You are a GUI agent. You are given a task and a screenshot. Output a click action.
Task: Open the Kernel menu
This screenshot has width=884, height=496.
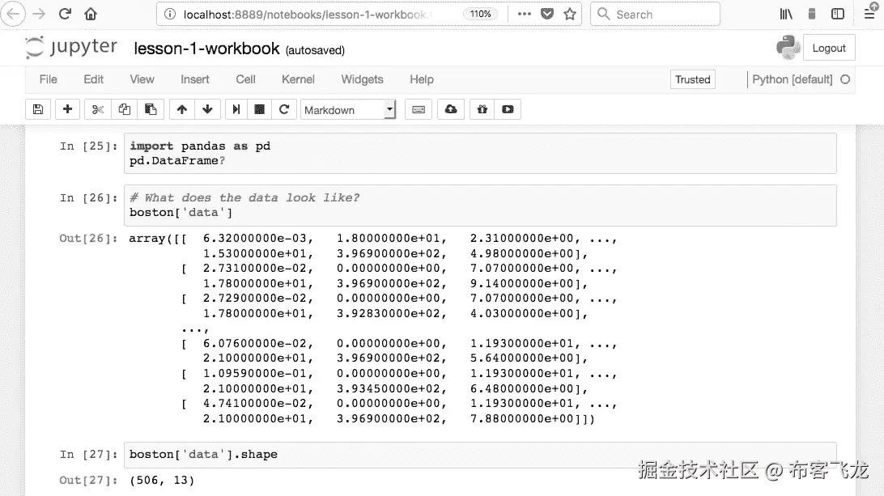coord(298,79)
